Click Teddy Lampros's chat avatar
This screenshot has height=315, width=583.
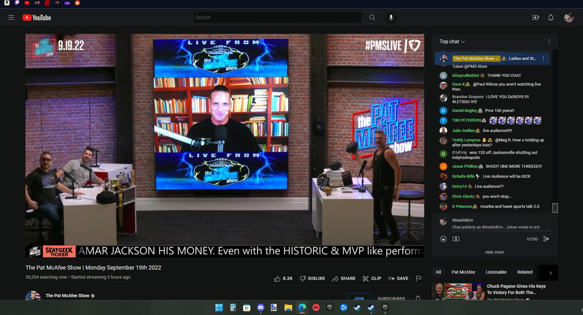pos(443,141)
